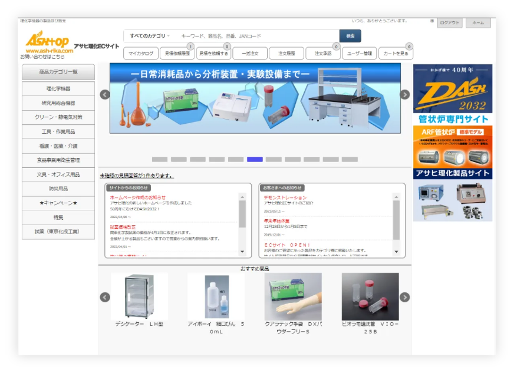Image resolution: width=514 pixels, height=373 pixels.
Task: Open ユーザー管理
Action: pyautogui.click(x=360, y=54)
